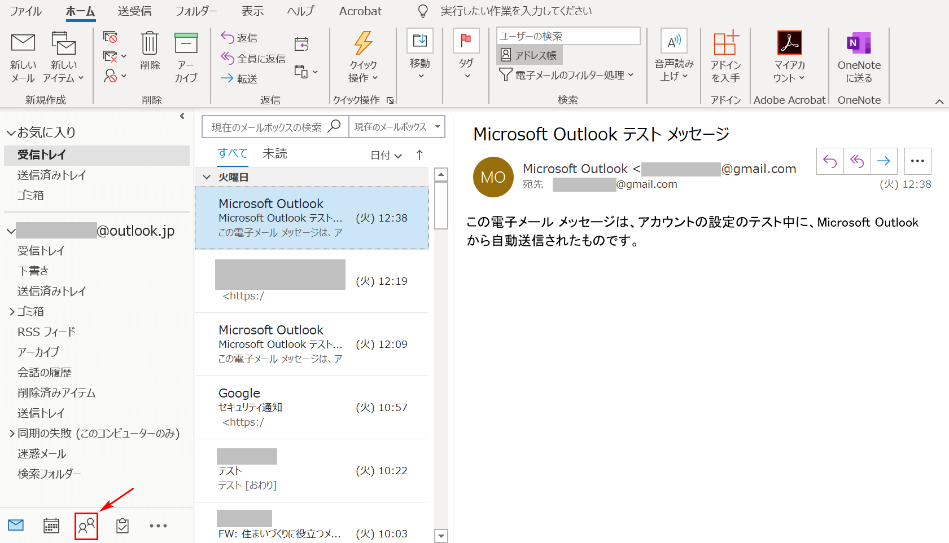949x543 pixels.
Task: Switch to the Mail view icon
Action: point(16,526)
